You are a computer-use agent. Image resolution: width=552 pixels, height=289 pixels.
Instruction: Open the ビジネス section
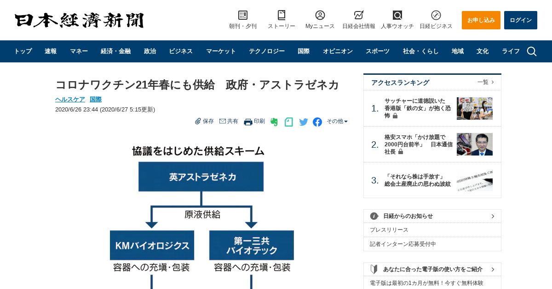(x=181, y=51)
